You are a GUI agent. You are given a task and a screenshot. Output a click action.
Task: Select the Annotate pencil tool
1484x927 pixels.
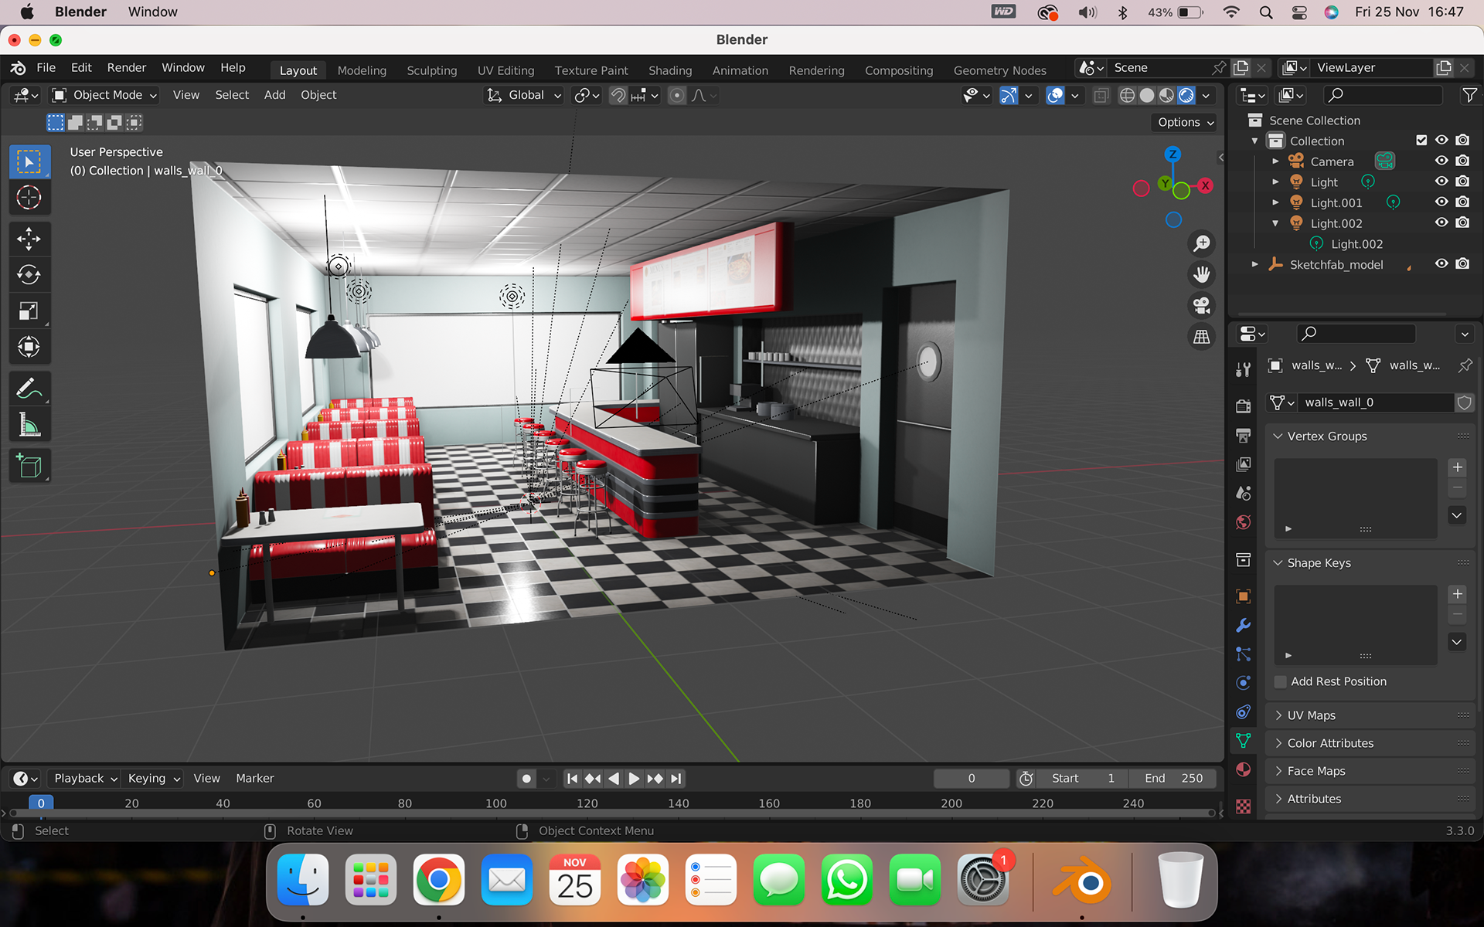click(x=29, y=388)
